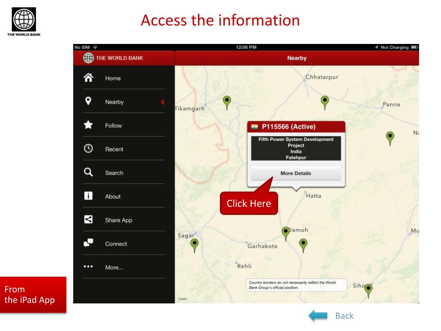Viewport: 441px width, 331px height.
Task: Click the Share App icon
Action: tap(88, 219)
